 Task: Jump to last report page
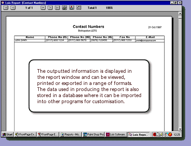[x=57, y=8]
